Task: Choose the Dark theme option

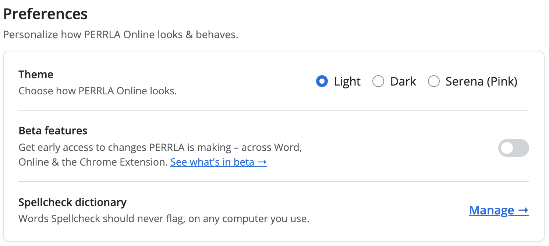Action: pos(378,81)
